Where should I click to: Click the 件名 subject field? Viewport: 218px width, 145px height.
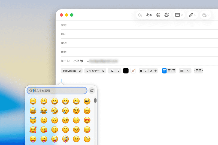(x=139, y=52)
